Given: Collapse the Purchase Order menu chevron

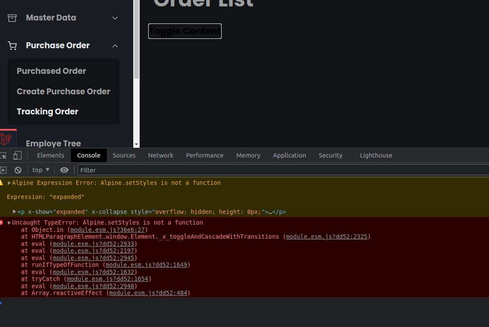Looking at the screenshot, I should [115, 46].
